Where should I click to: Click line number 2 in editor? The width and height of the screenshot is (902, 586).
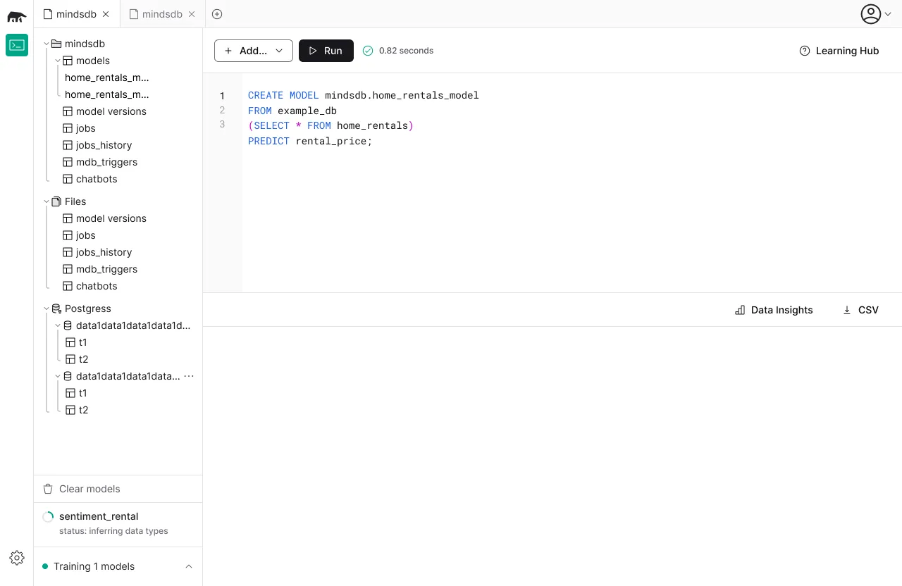(x=223, y=110)
